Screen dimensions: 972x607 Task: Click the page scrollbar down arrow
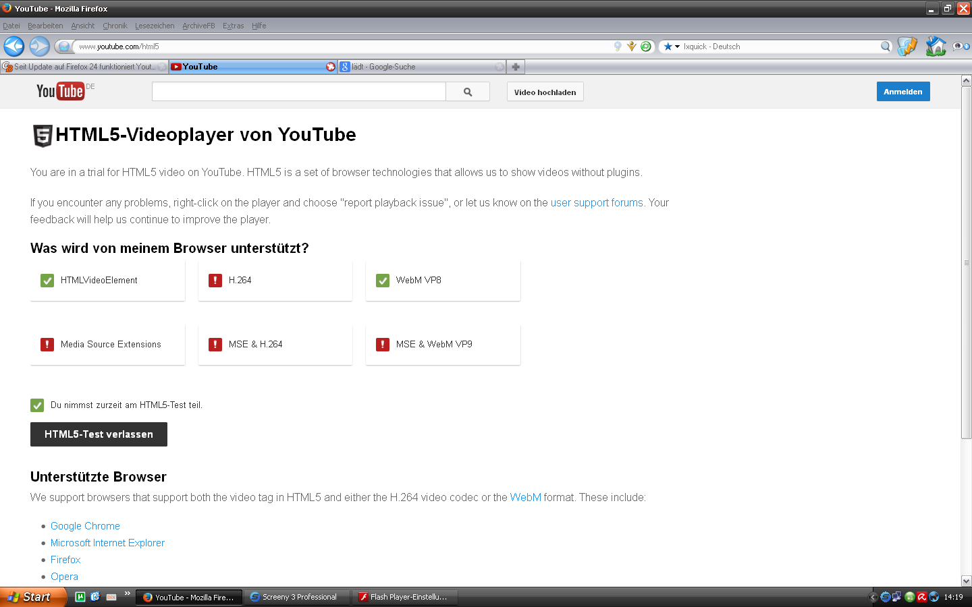coord(966,581)
